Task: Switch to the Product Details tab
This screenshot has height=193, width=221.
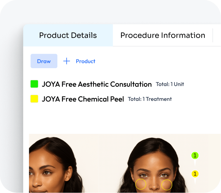Action: (68, 35)
